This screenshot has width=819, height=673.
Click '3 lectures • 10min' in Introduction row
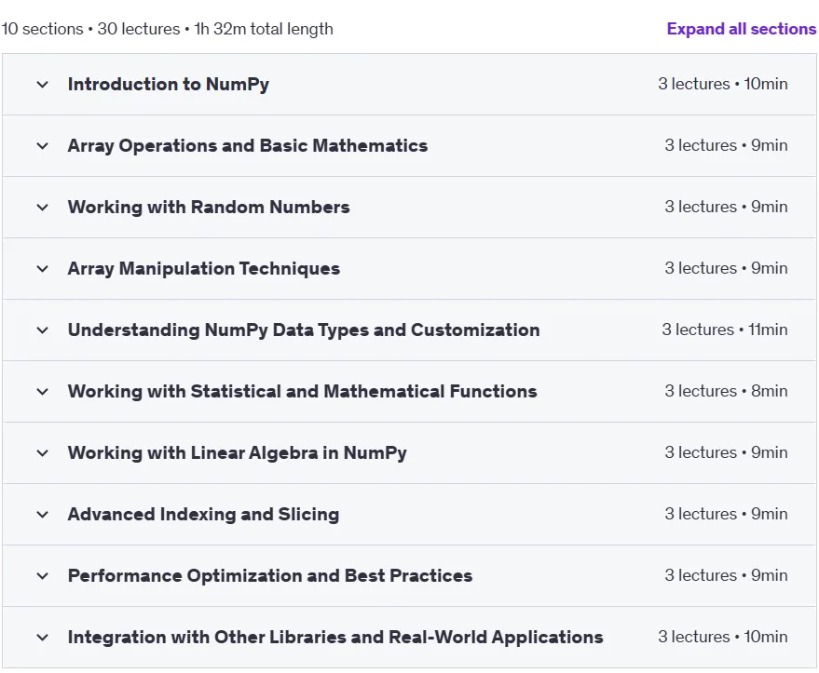pyautogui.click(x=723, y=84)
